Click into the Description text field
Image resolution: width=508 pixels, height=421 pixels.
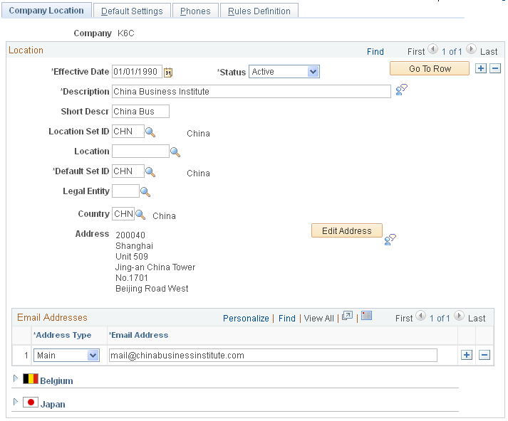pyautogui.click(x=252, y=92)
